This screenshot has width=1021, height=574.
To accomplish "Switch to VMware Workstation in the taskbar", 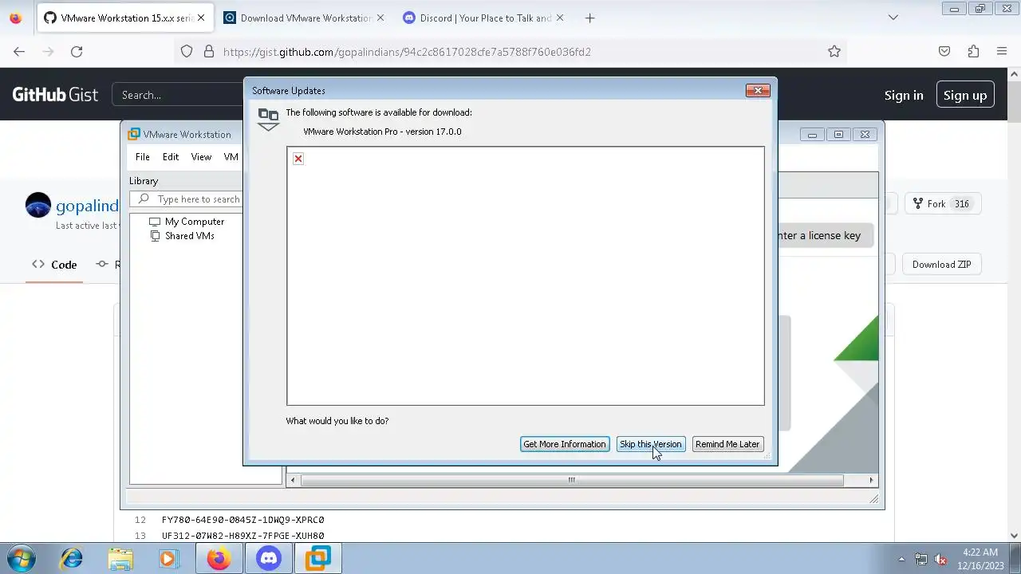I will click(x=318, y=559).
